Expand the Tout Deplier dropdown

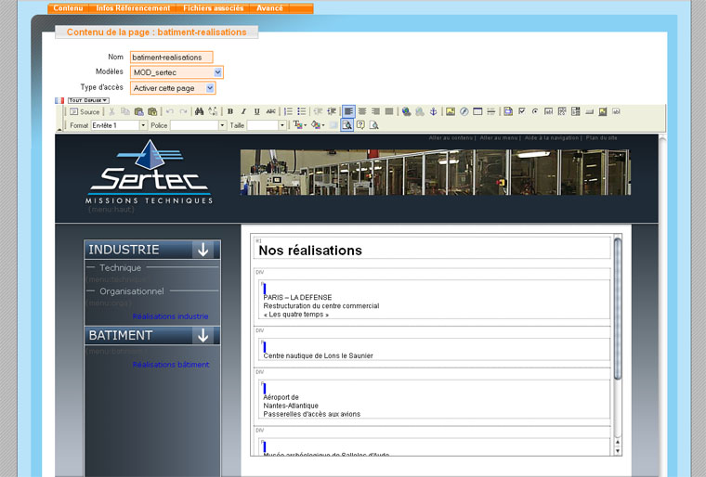(88, 100)
